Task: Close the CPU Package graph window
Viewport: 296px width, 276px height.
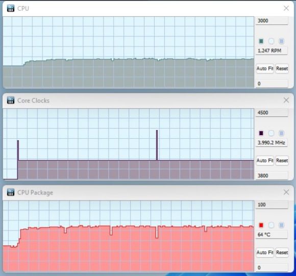Action: [x=286, y=192]
